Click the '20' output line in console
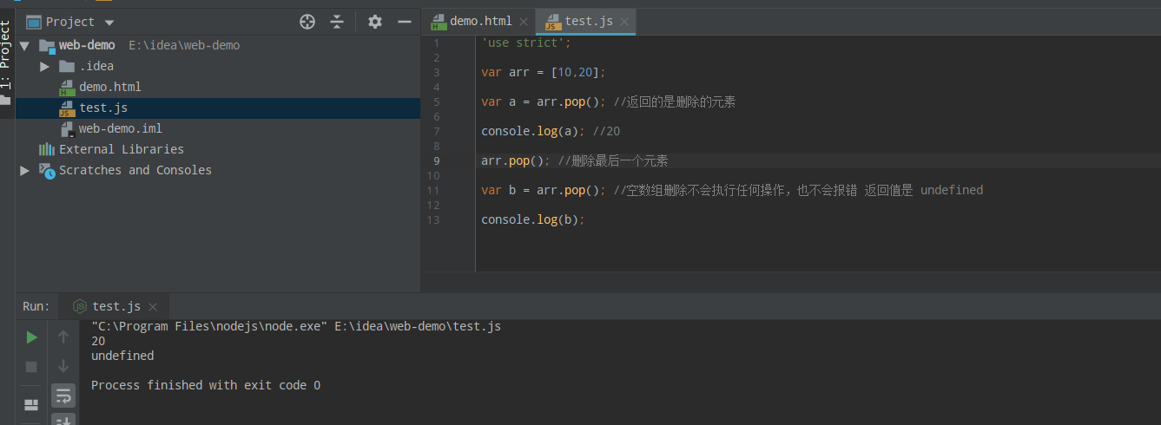This screenshot has height=425, width=1161. [98, 341]
